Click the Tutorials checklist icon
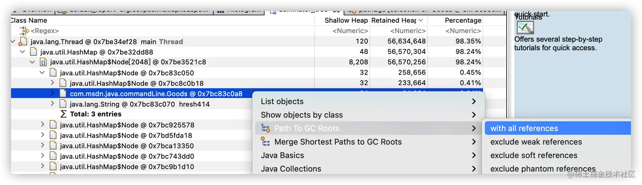Viewport: 642px width, 185px height. coord(525,27)
